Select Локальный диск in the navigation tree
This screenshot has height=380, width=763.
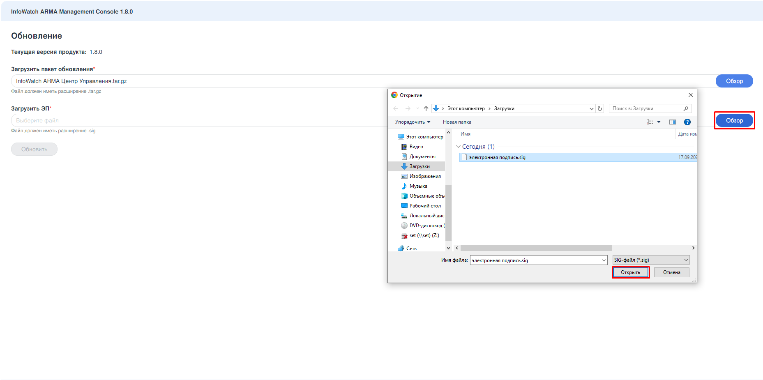[x=423, y=216]
